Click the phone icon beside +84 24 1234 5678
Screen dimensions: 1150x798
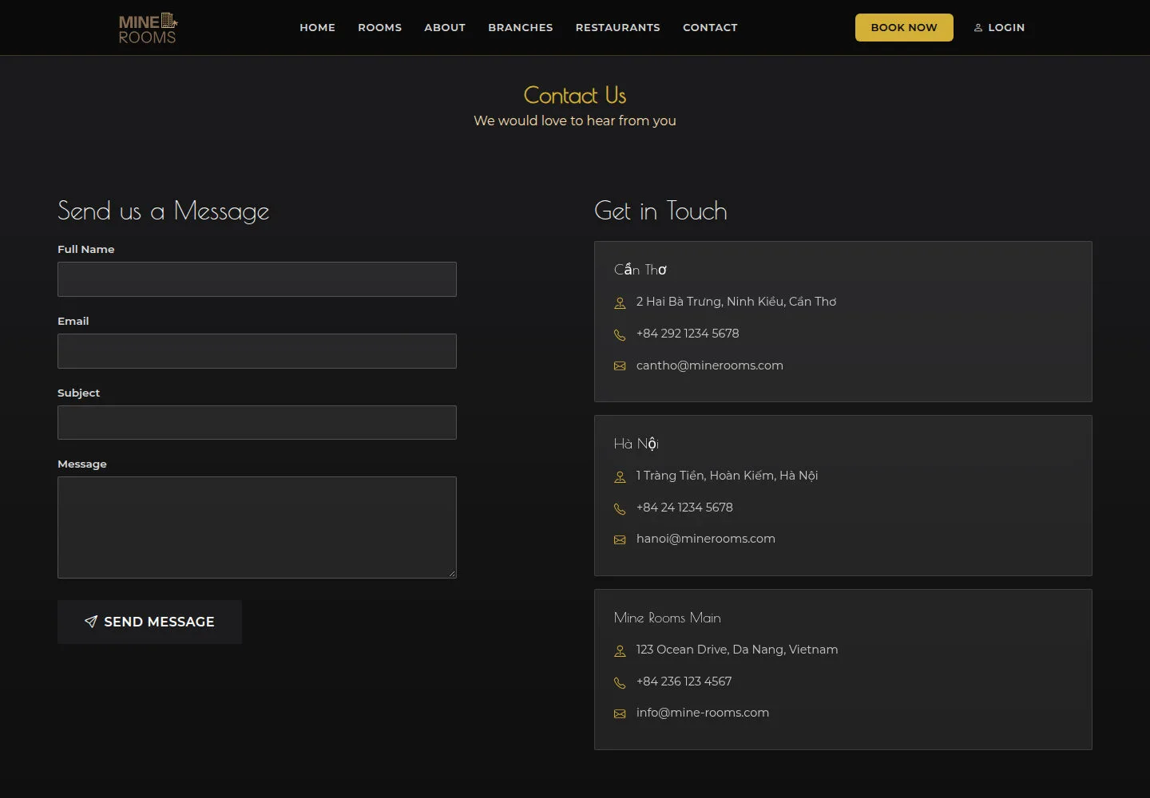tap(620, 508)
